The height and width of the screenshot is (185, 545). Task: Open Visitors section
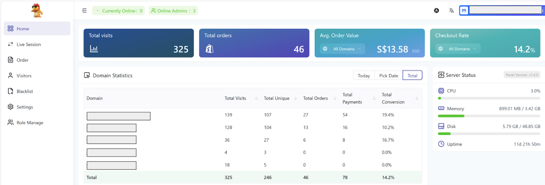(37, 76)
